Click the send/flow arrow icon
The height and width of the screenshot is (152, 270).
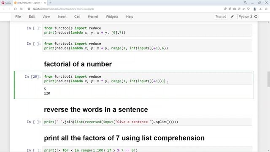point(244,9)
